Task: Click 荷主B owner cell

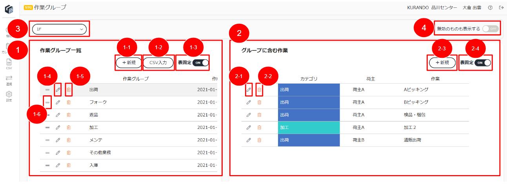Action: pos(359,140)
